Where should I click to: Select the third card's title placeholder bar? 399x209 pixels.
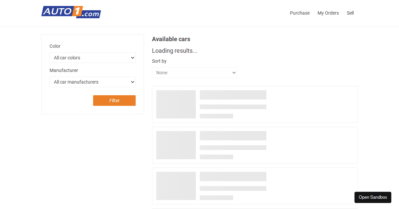(x=233, y=176)
